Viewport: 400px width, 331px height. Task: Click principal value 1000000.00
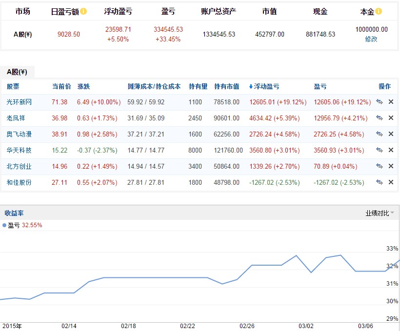tap(371, 29)
